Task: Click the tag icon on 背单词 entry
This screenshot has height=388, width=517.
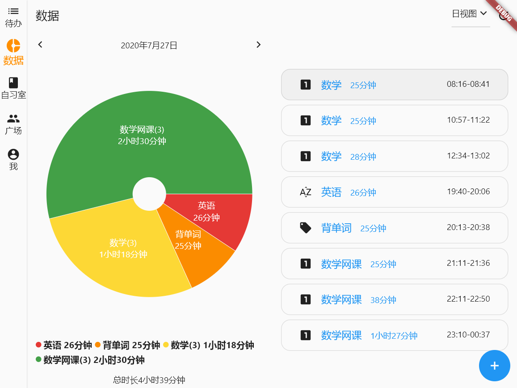Action: pos(305,228)
